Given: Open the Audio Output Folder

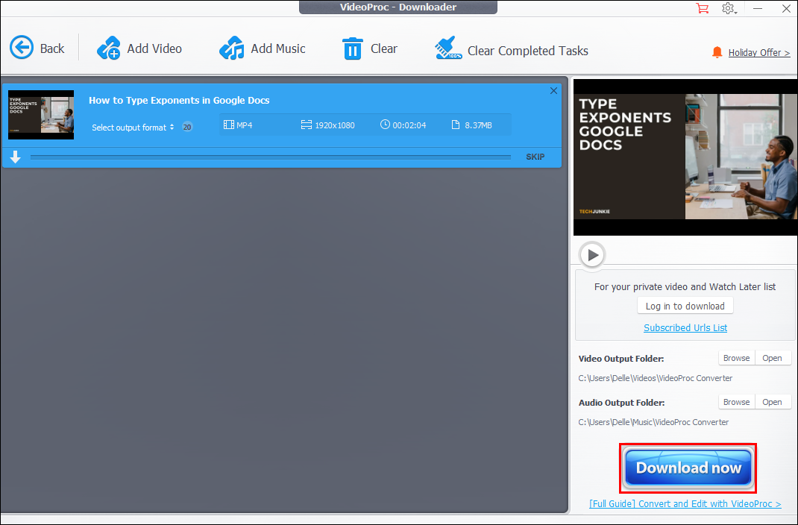Looking at the screenshot, I should coord(772,402).
